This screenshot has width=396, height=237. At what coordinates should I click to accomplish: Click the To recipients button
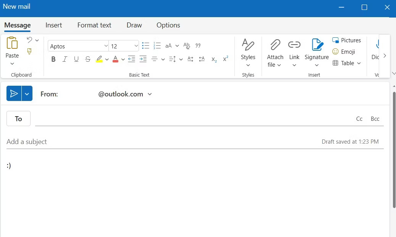click(x=18, y=119)
